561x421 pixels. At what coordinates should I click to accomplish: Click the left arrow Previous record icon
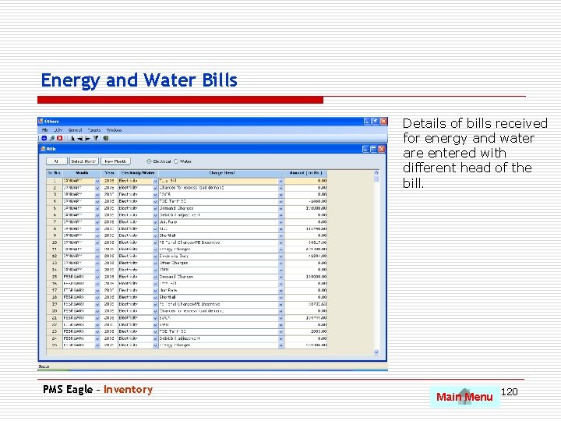click(79, 138)
